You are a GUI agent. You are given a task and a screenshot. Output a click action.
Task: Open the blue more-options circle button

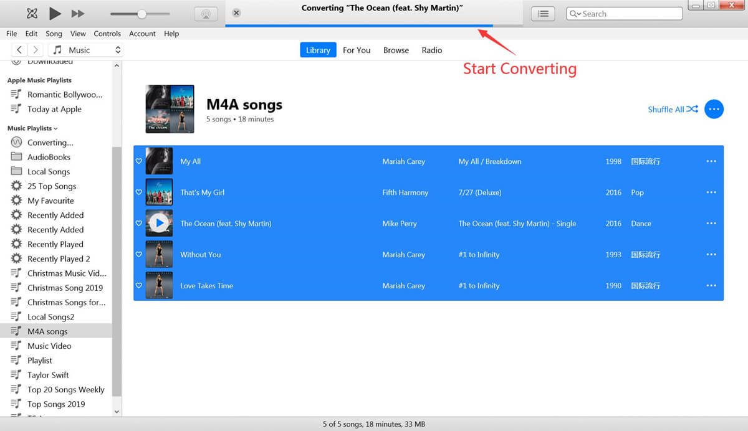click(714, 109)
